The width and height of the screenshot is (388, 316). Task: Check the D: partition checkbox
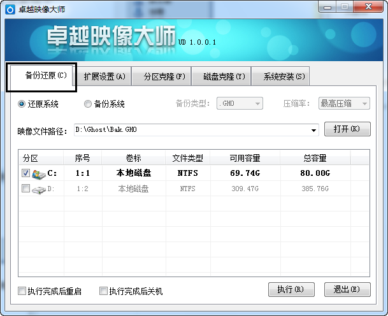click(25, 189)
